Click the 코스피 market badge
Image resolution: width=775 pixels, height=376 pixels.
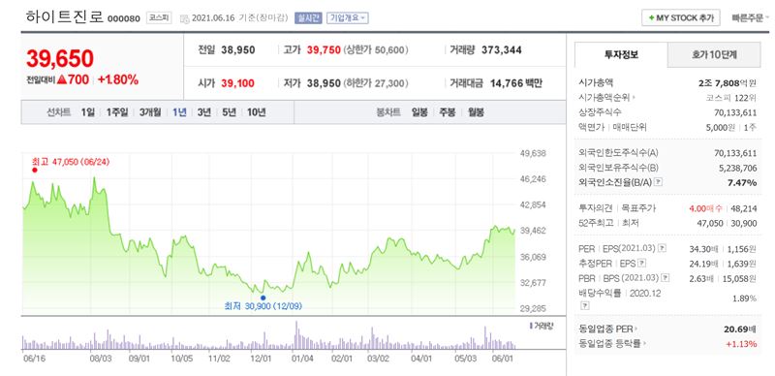tap(159, 18)
